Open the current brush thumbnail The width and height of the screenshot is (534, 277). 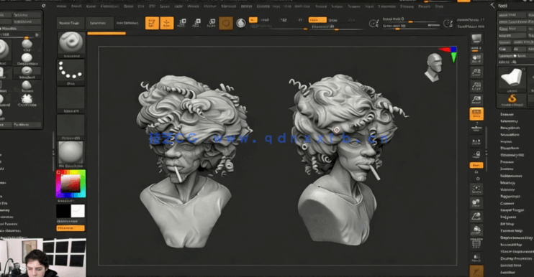pos(71,44)
